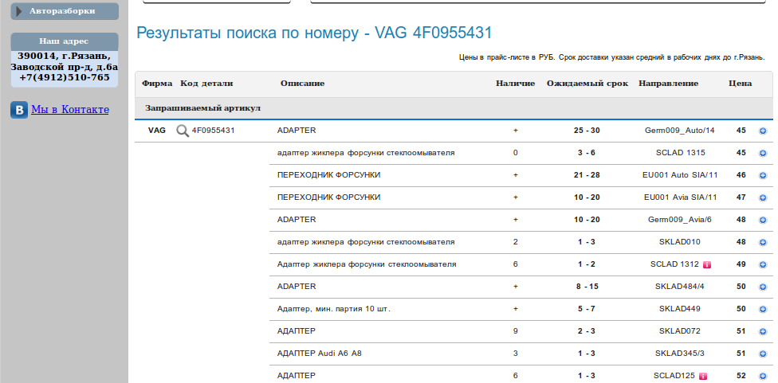
Task: Click add icon for SKLAD010 row
Action: click(x=763, y=243)
